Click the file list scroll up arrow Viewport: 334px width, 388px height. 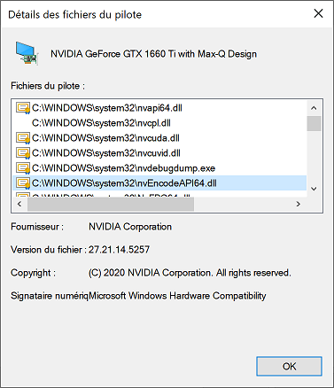tap(314, 108)
